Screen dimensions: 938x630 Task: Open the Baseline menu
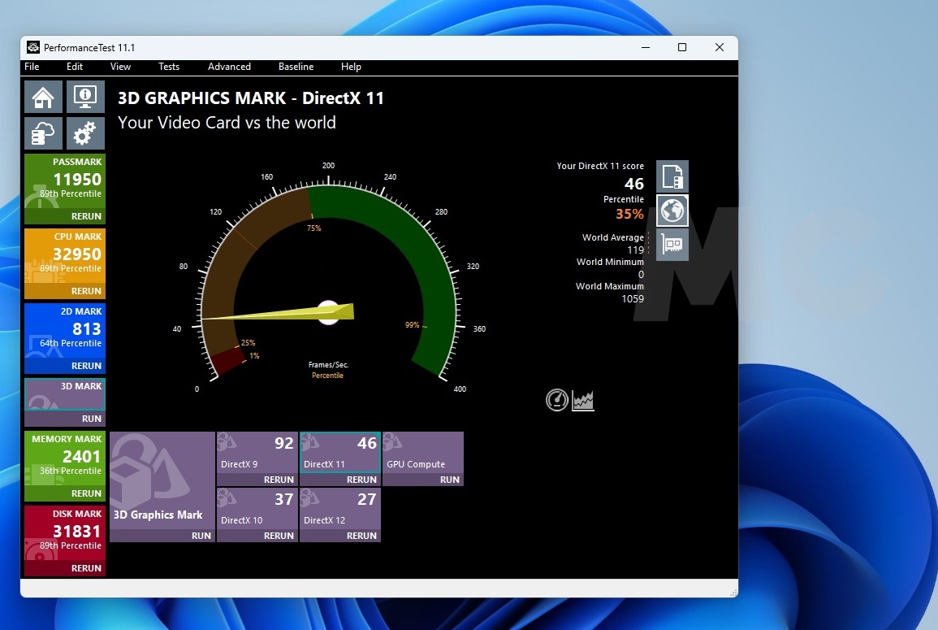pos(296,67)
